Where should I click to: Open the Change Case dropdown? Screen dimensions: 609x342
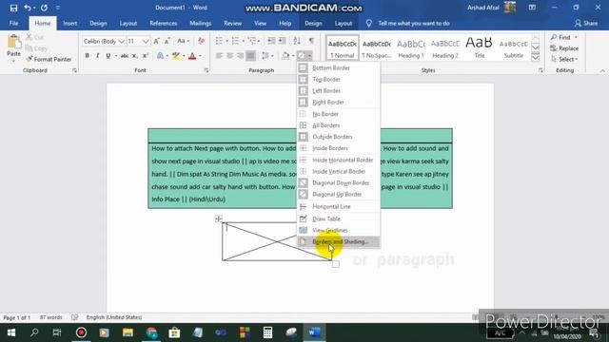pyautogui.click(x=183, y=41)
